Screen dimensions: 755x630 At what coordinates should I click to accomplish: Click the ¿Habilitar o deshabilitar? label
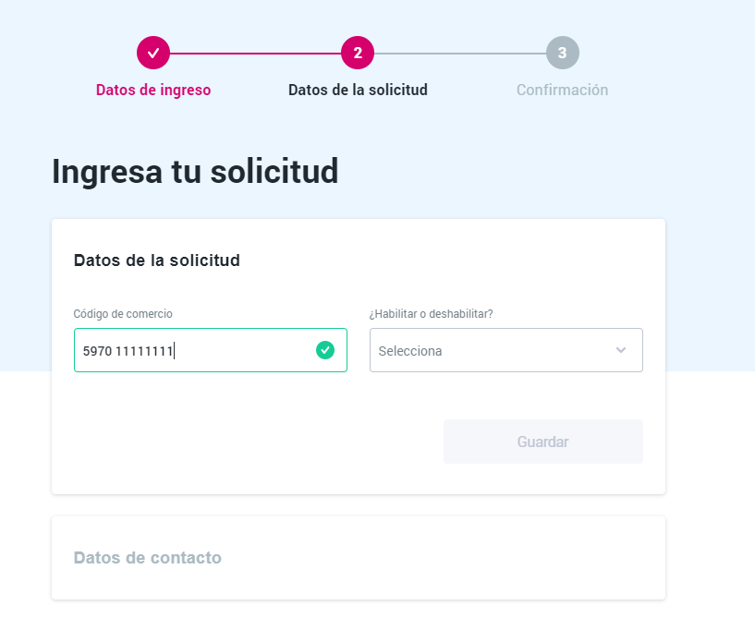pyautogui.click(x=431, y=314)
